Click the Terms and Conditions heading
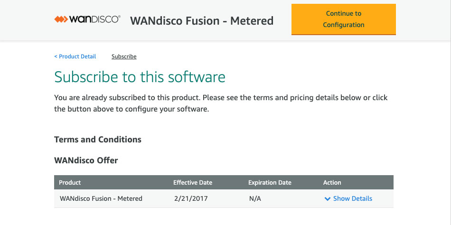 pyautogui.click(x=98, y=140)
